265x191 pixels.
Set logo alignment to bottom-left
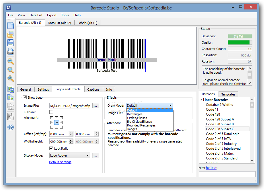pos(52,127)
